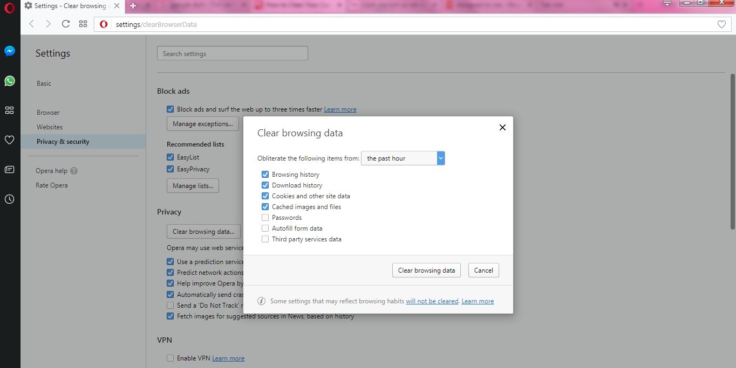
Task: Uncheck Cached images and files
Action: pos(265,207)
